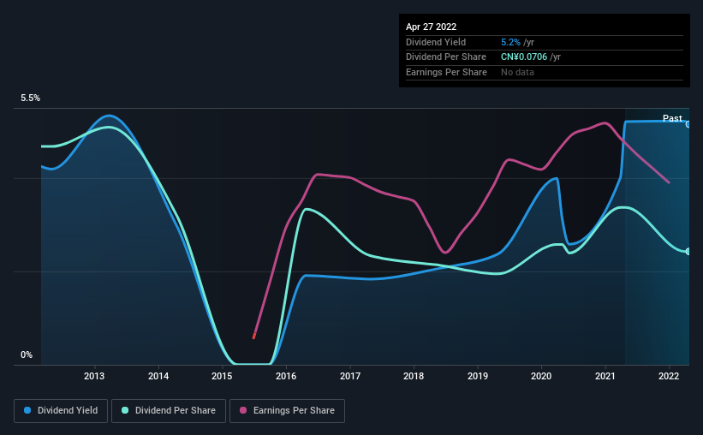Image resolution: width=703 pixels, height=435 pixels.
Task: Click the CN¥0.0706 dividend per share value
Action: (x=524, y=57)
